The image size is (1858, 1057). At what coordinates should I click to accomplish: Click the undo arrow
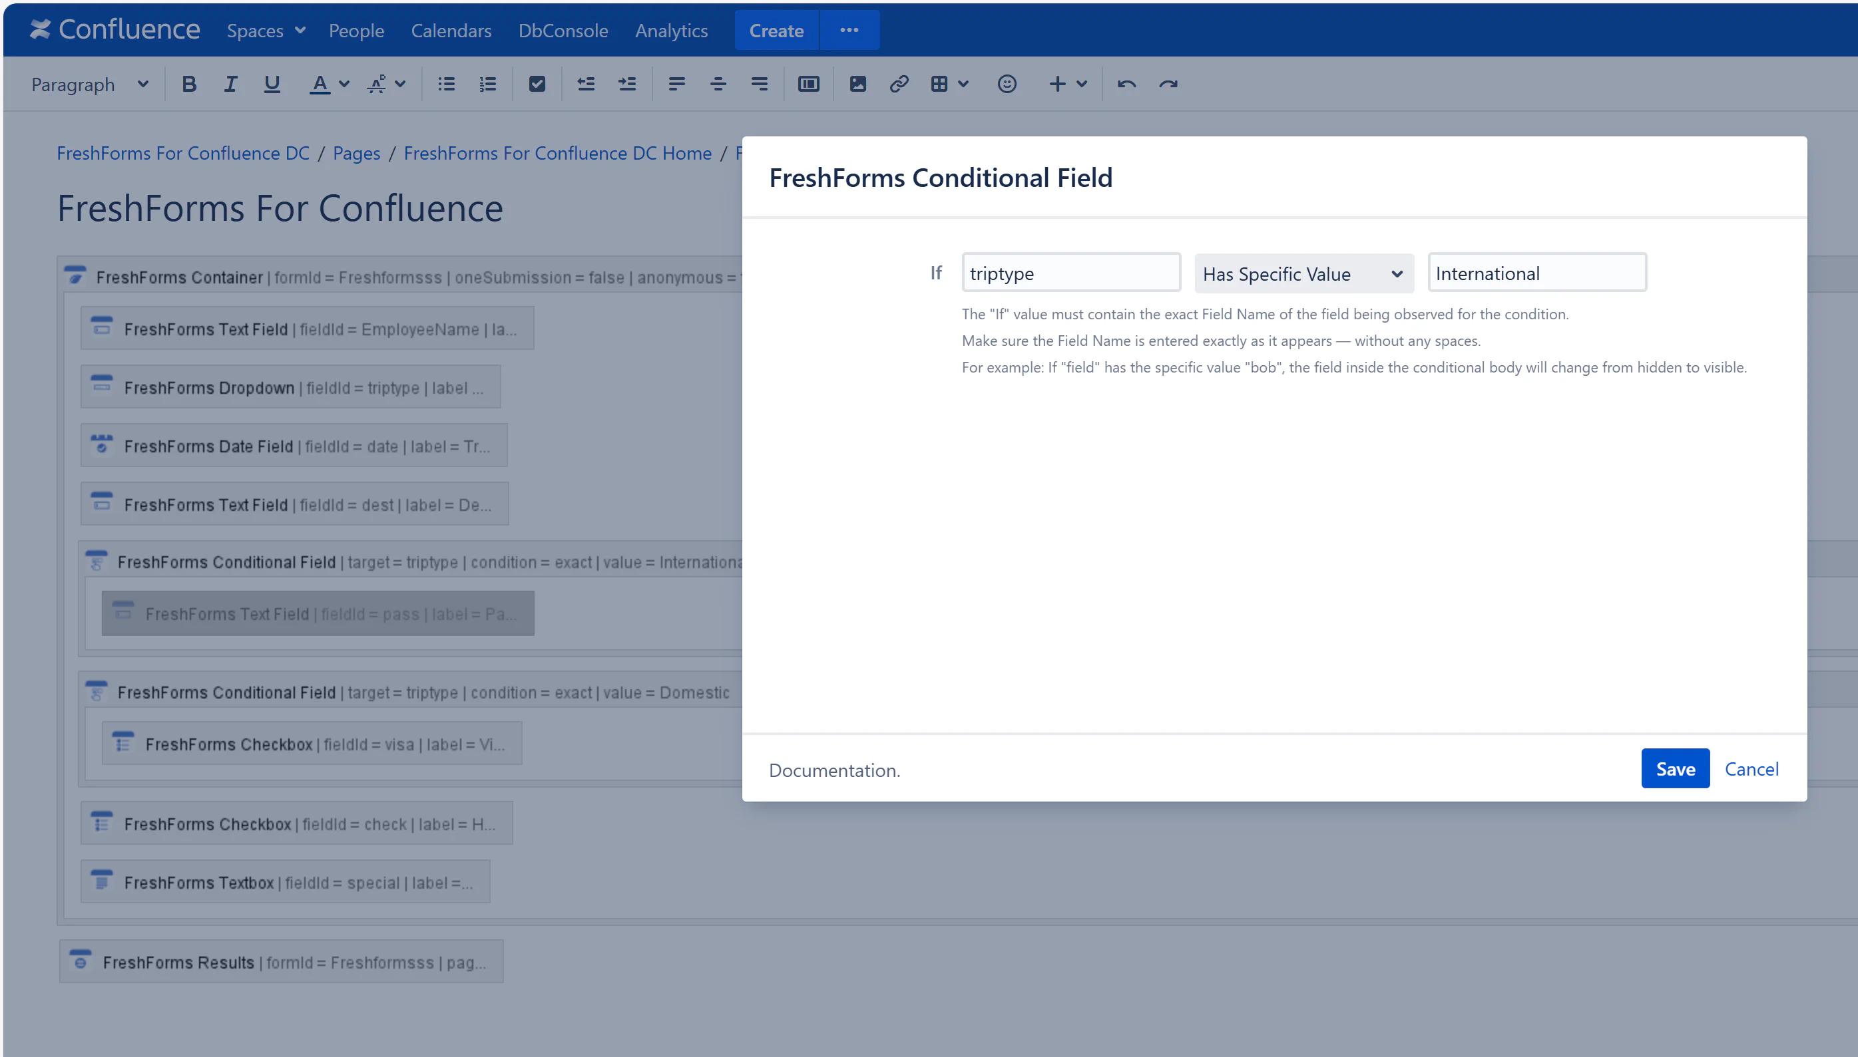coord(1126,84)
